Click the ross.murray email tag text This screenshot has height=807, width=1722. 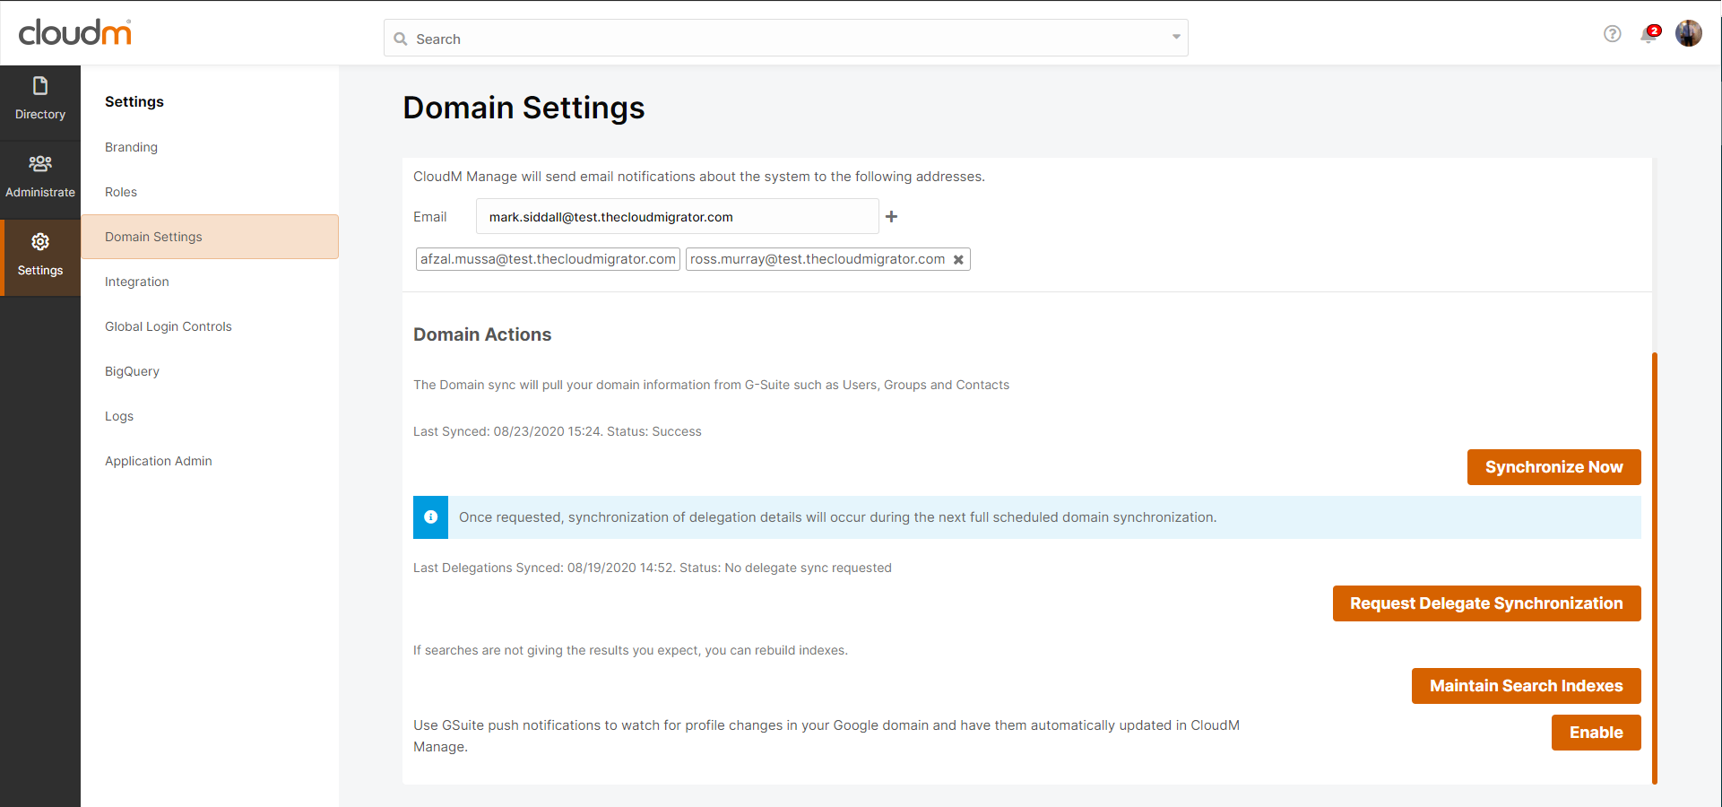818,259
